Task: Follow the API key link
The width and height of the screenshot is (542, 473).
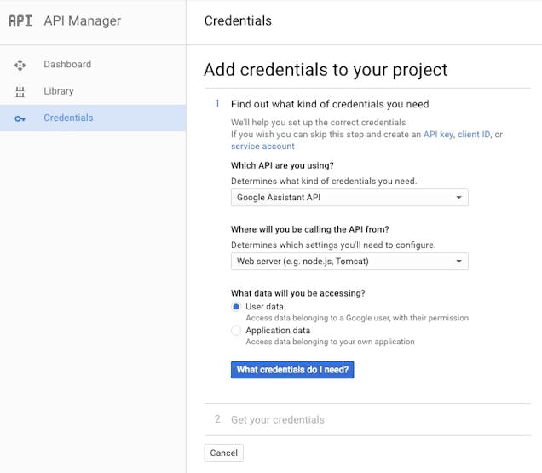Action: (x=438, y=135)
